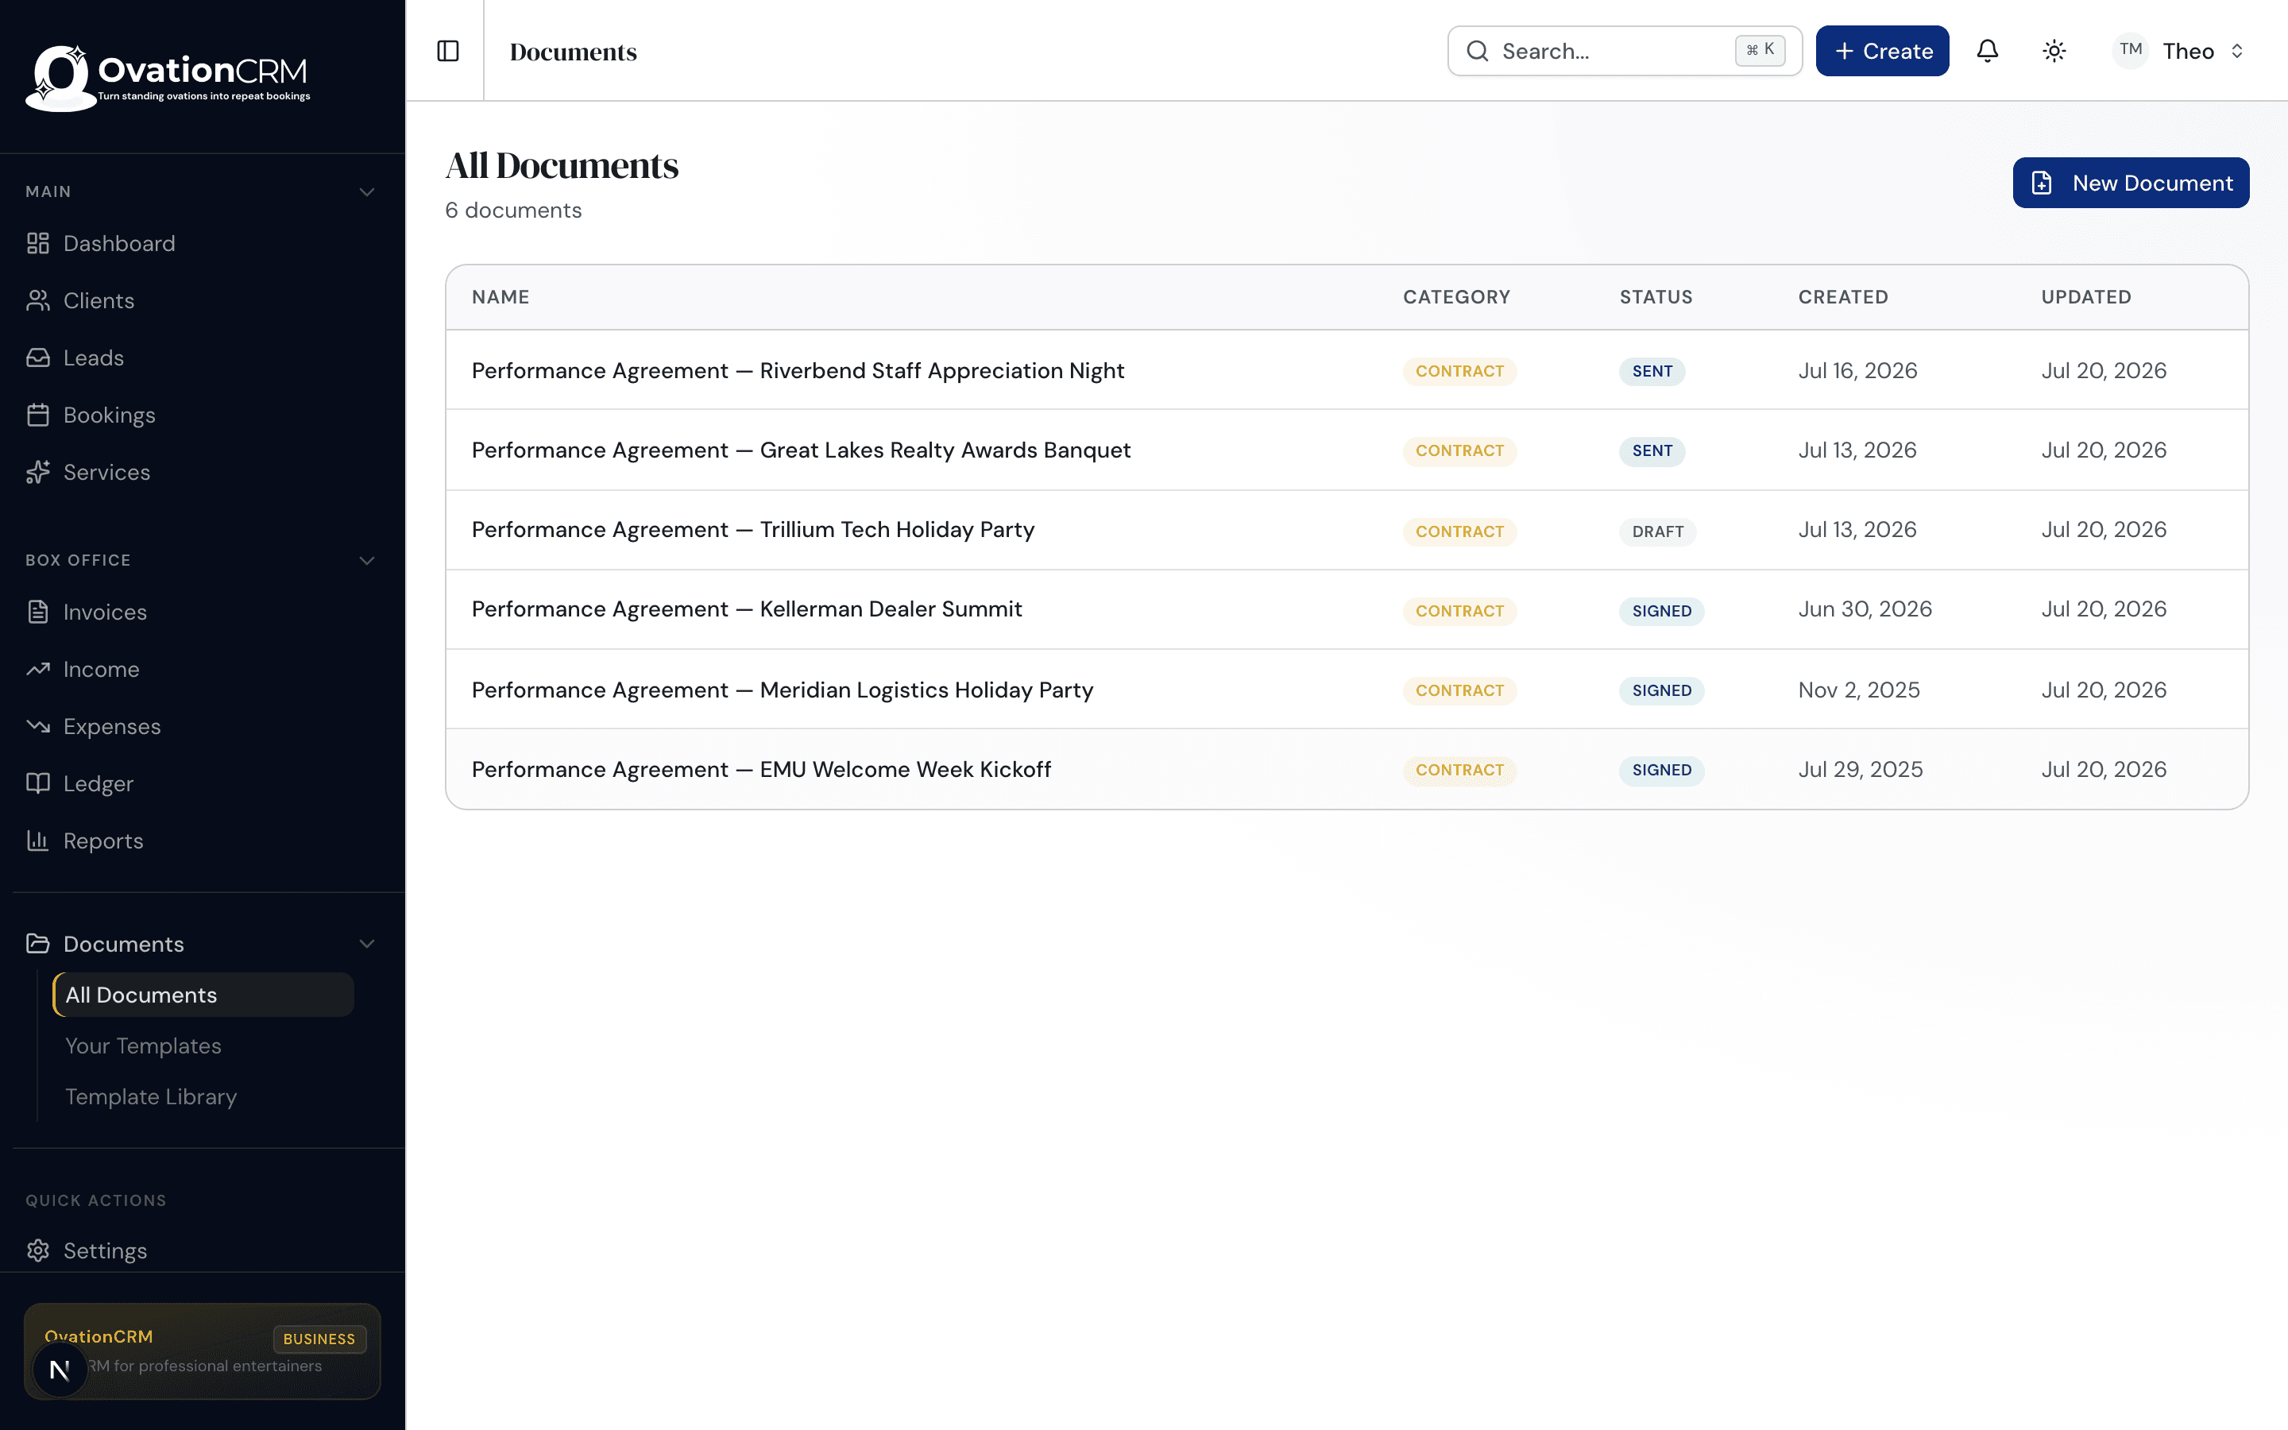
Task: Click the search magnifier icon
Action: coord(1478,51)
